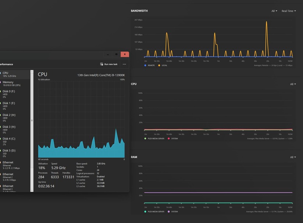Click the Run new task button label

[x=111, y=64]
